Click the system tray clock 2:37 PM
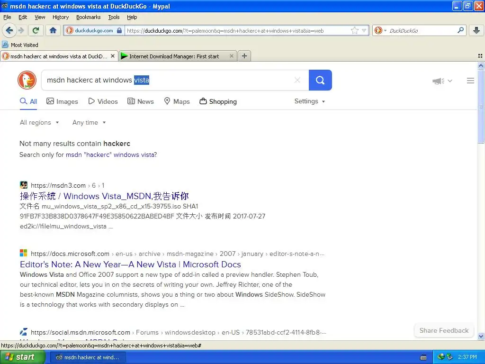The width and height of the screenshot is (485, 364). [x=467, y=357]
